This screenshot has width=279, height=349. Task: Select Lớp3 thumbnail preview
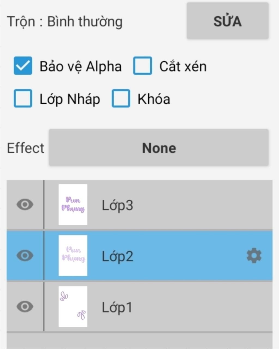tap(73, 204)
